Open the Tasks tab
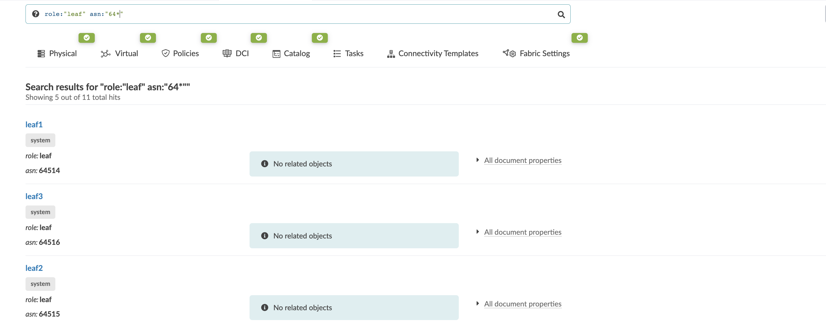 [348, 54]
